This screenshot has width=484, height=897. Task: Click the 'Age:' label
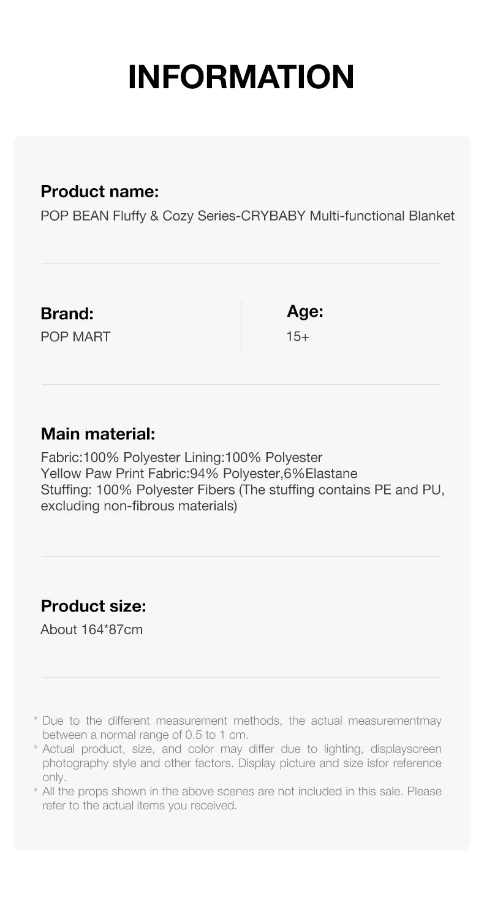pos(304,312)
